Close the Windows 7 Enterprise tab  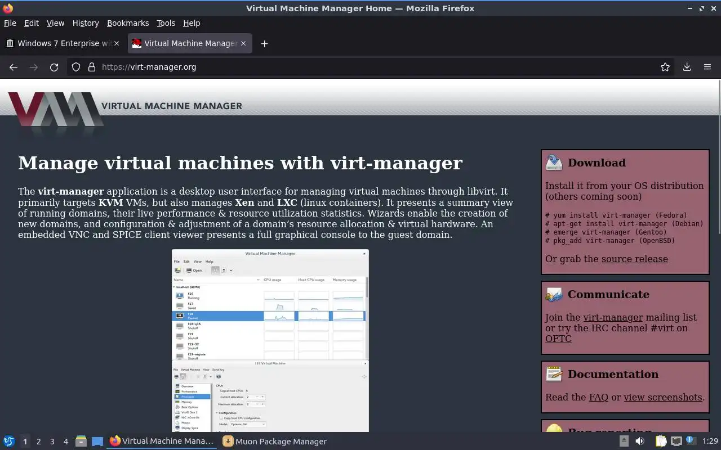click(x=117, y=43)
